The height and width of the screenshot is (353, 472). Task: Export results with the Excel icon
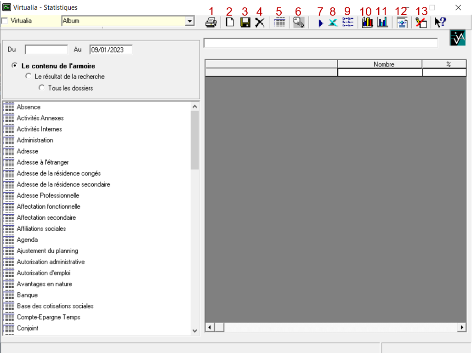click(333, 23)
